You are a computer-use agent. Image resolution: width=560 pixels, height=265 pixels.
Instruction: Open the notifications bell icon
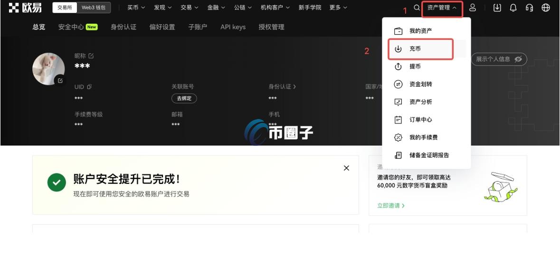point(513,8)
